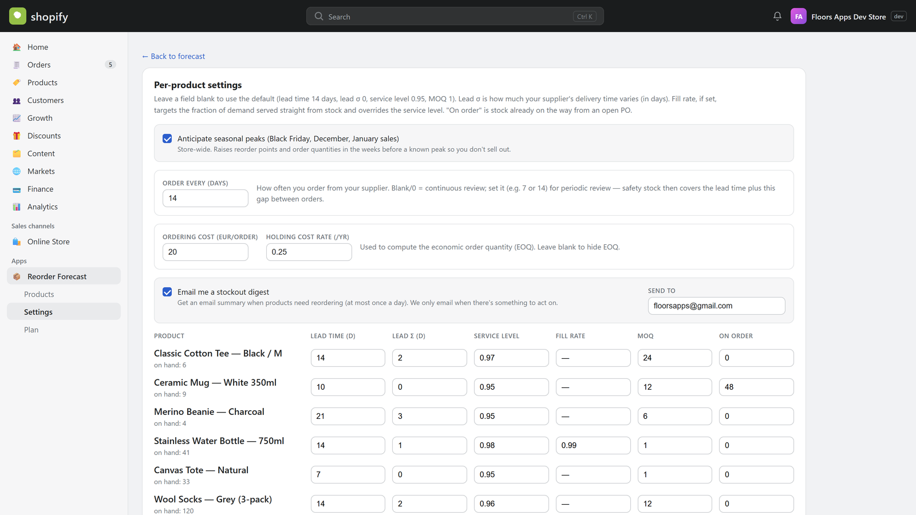916x515 pixels.
Task: Click Canvas Tote fill rate field
Action: tap(593, 474)
